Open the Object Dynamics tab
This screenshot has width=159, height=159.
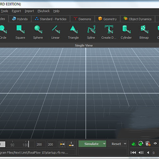[x=138, y=19]
